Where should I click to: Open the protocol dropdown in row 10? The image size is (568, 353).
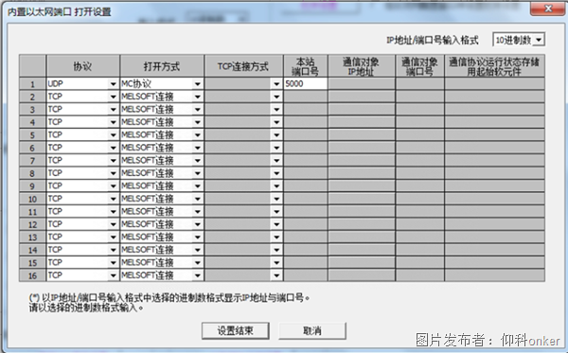point(113,199)
